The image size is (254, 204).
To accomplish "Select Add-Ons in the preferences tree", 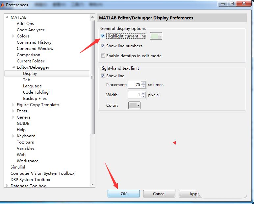I will point(25,23).
